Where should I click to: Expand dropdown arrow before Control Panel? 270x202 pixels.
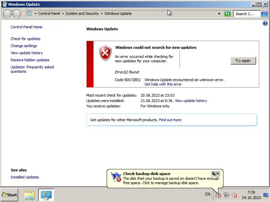pyautogui.click(x=35, y=13)
